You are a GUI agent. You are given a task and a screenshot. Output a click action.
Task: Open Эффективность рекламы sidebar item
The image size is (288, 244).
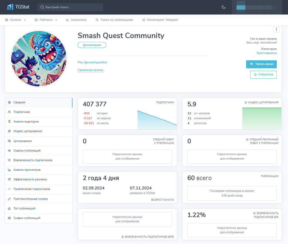tap(39, 179)
